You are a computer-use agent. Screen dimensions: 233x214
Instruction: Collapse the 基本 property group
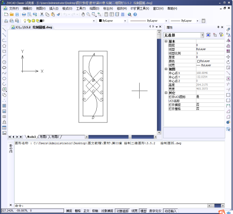tap(166, 41)
